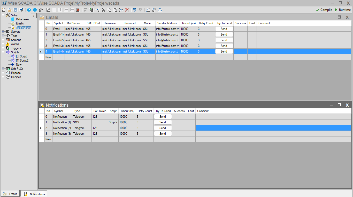
Task: Expand the Alarms tree node
Action: pos(3,44)
